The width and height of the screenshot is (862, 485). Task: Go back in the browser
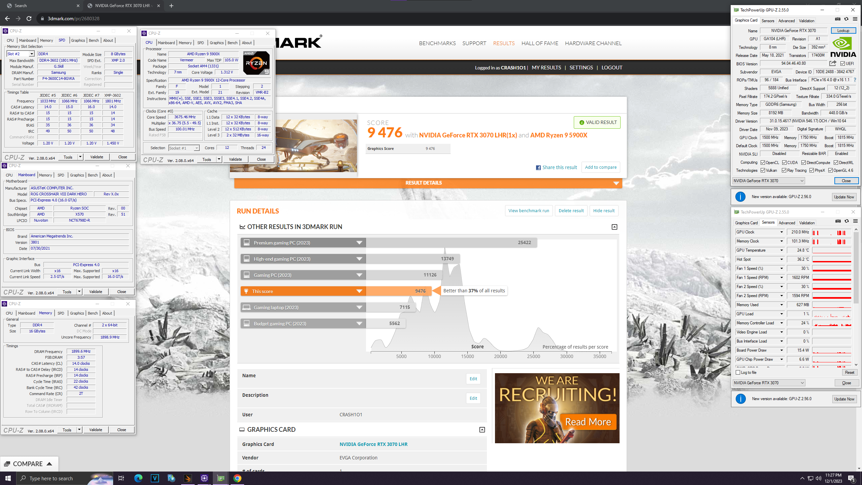[x=7, y=19]
